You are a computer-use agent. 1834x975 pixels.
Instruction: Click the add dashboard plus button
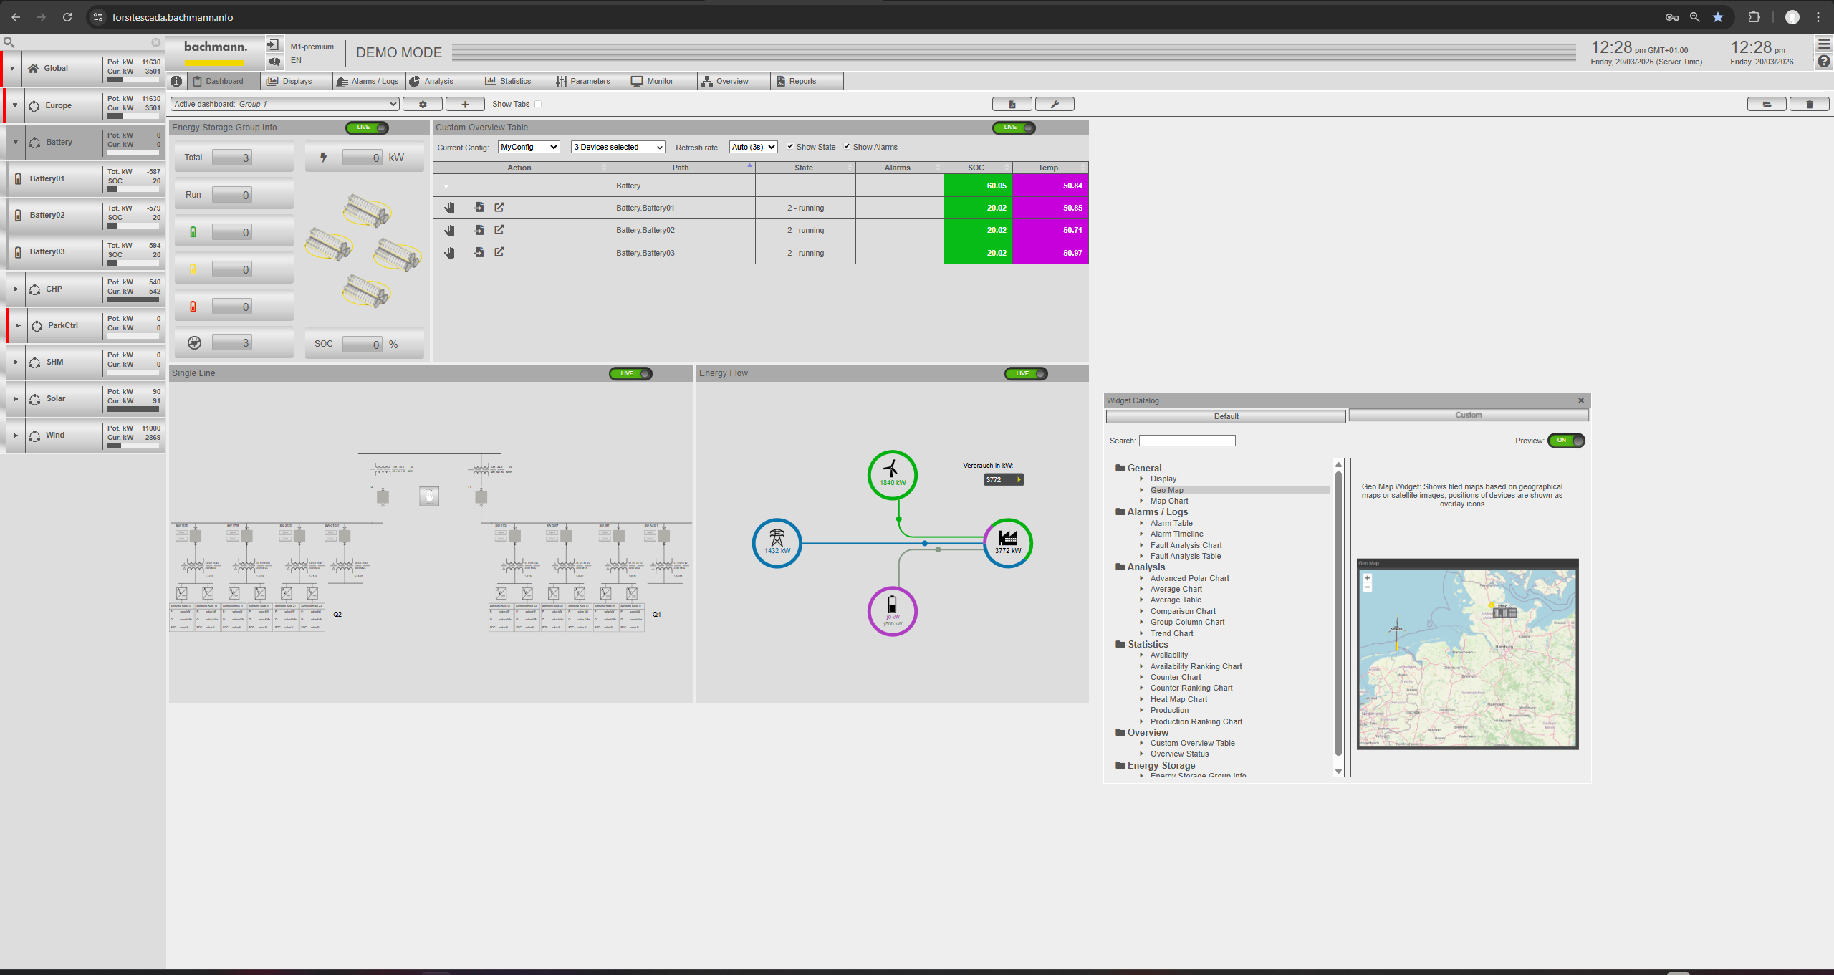pyautogui.click(x=465, y=105)
